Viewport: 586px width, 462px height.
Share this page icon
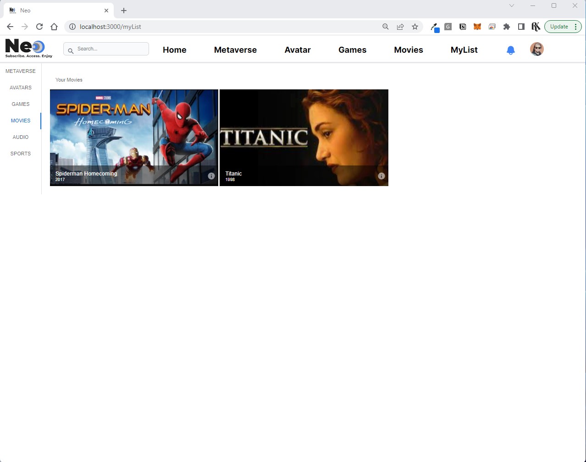pos(400,27)
